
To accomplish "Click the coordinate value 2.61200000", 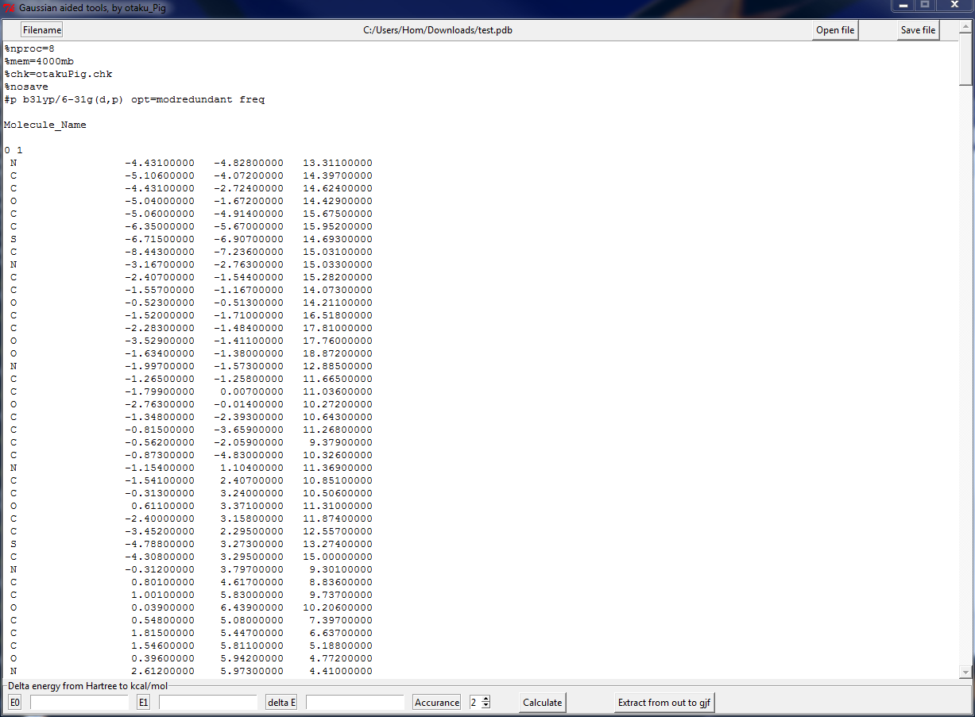I will 162,671.
